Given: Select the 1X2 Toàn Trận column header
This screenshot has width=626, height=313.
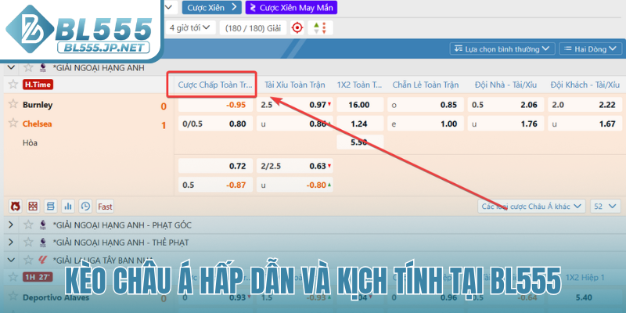Looking at the screenshot, I should 360,85.
